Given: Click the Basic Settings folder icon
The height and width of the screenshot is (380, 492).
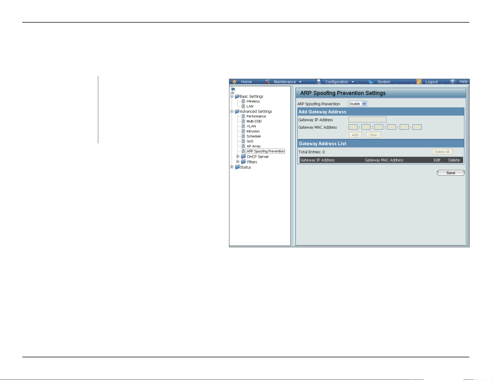Looking at the screenshot, I should [237, 96].
